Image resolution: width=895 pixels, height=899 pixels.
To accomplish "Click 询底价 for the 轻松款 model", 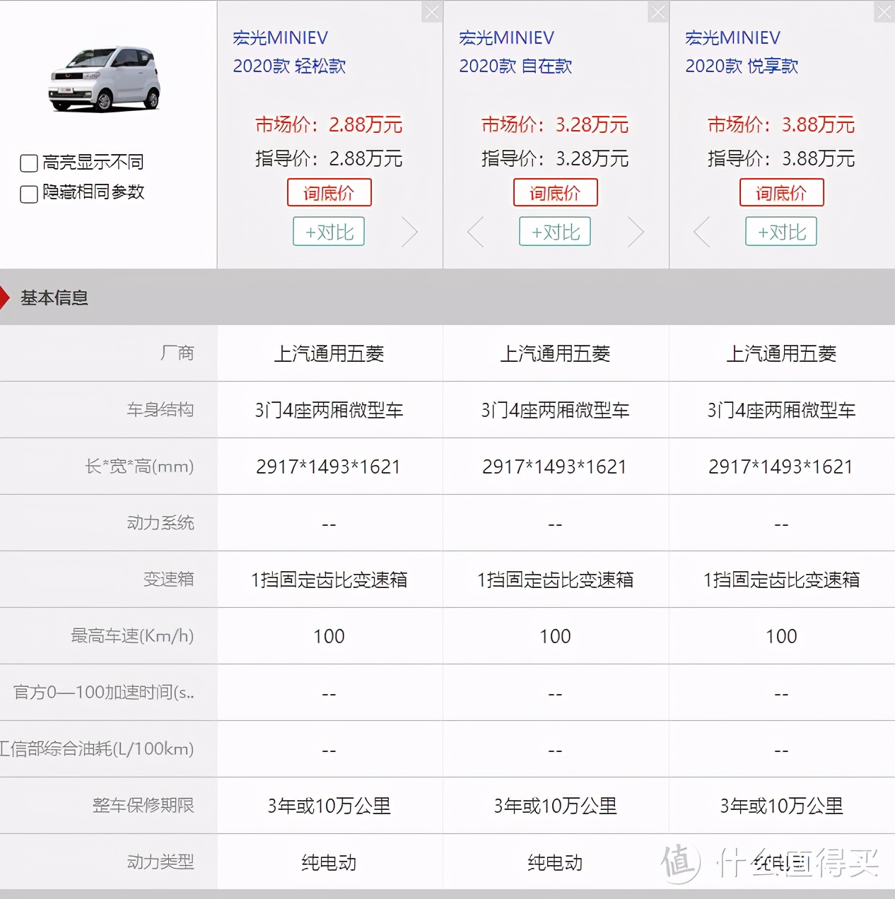I will (x=329, y=192).
